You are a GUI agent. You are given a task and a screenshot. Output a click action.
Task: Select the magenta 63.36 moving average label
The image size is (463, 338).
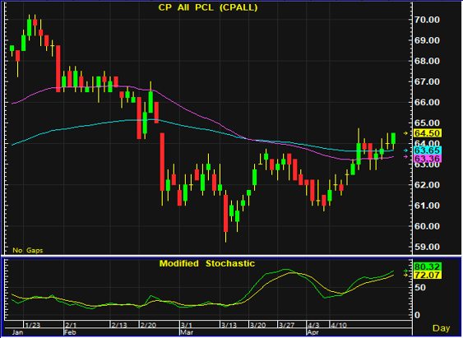tap(428, 159)
